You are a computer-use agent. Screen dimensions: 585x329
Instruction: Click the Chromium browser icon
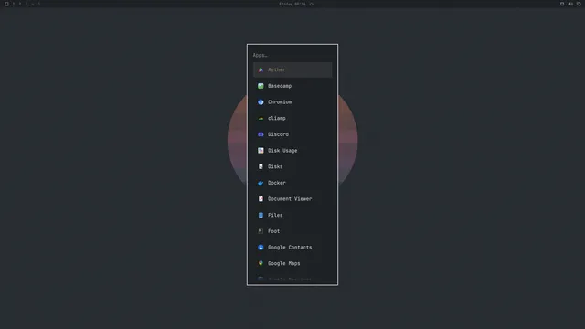[261, 101]
